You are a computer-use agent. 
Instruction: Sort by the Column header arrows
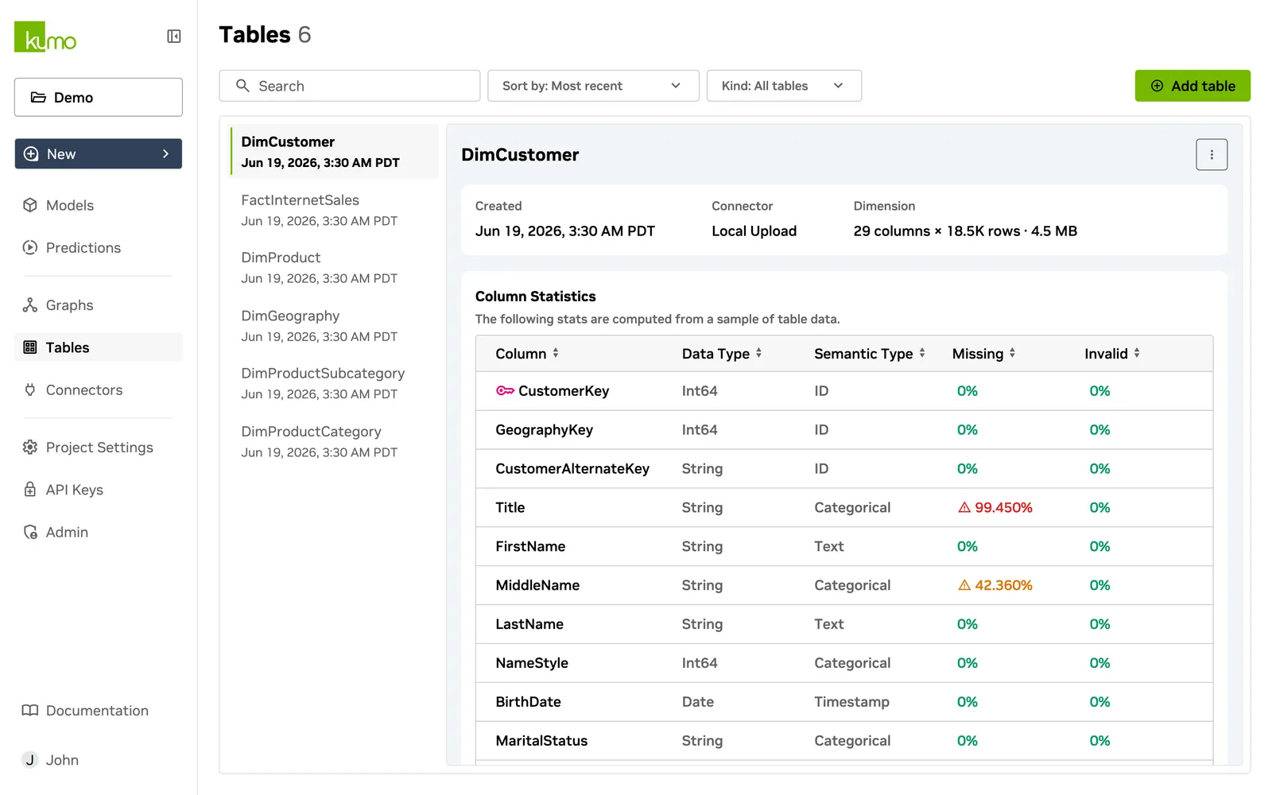[x=556, y=353]
